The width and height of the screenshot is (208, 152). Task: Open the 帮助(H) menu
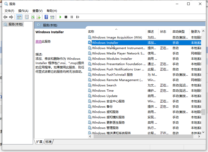pos(52,11)
